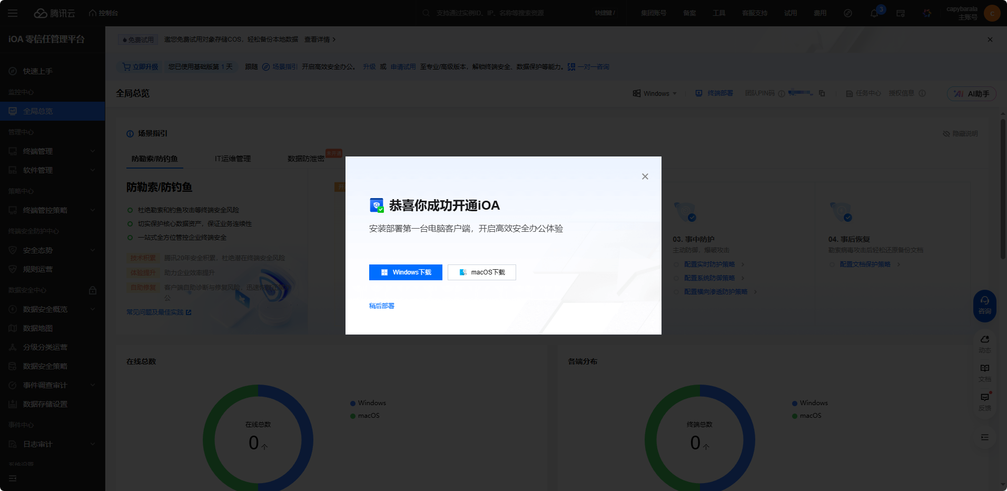Switch to 数据防泄密 tab

[306, 159]
